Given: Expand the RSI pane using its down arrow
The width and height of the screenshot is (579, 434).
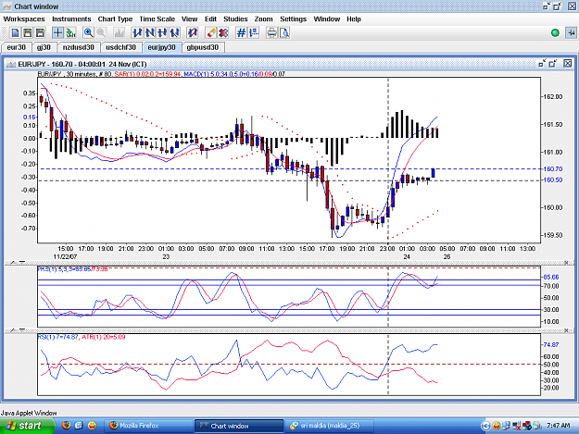Looking at the screenshot, I should click(22, 330).
